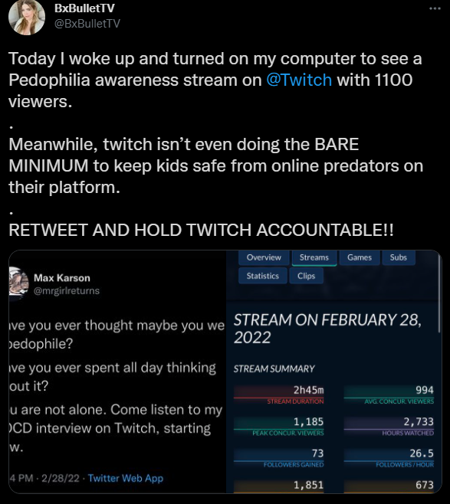Go to the Subs tab
The height and width of the screenshot is (504, 450).
point(398,257)
